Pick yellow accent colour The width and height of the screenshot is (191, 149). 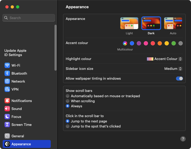pos(167,43)
